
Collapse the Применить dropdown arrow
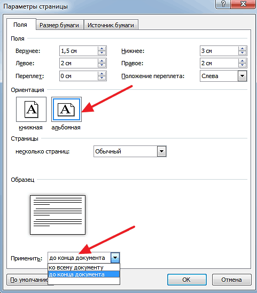point(115,258)
